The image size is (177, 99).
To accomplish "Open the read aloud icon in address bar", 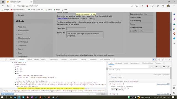I will (132, 6).
